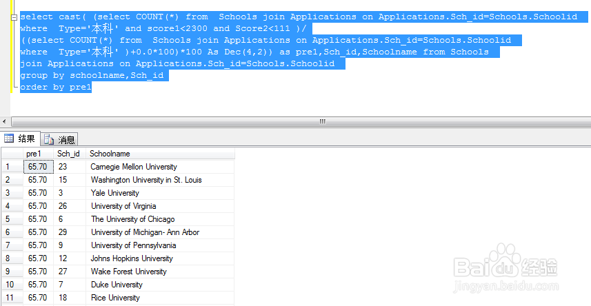Select row 11 header in results
Screen dimensions: 591x306
(x=12, y=298)
